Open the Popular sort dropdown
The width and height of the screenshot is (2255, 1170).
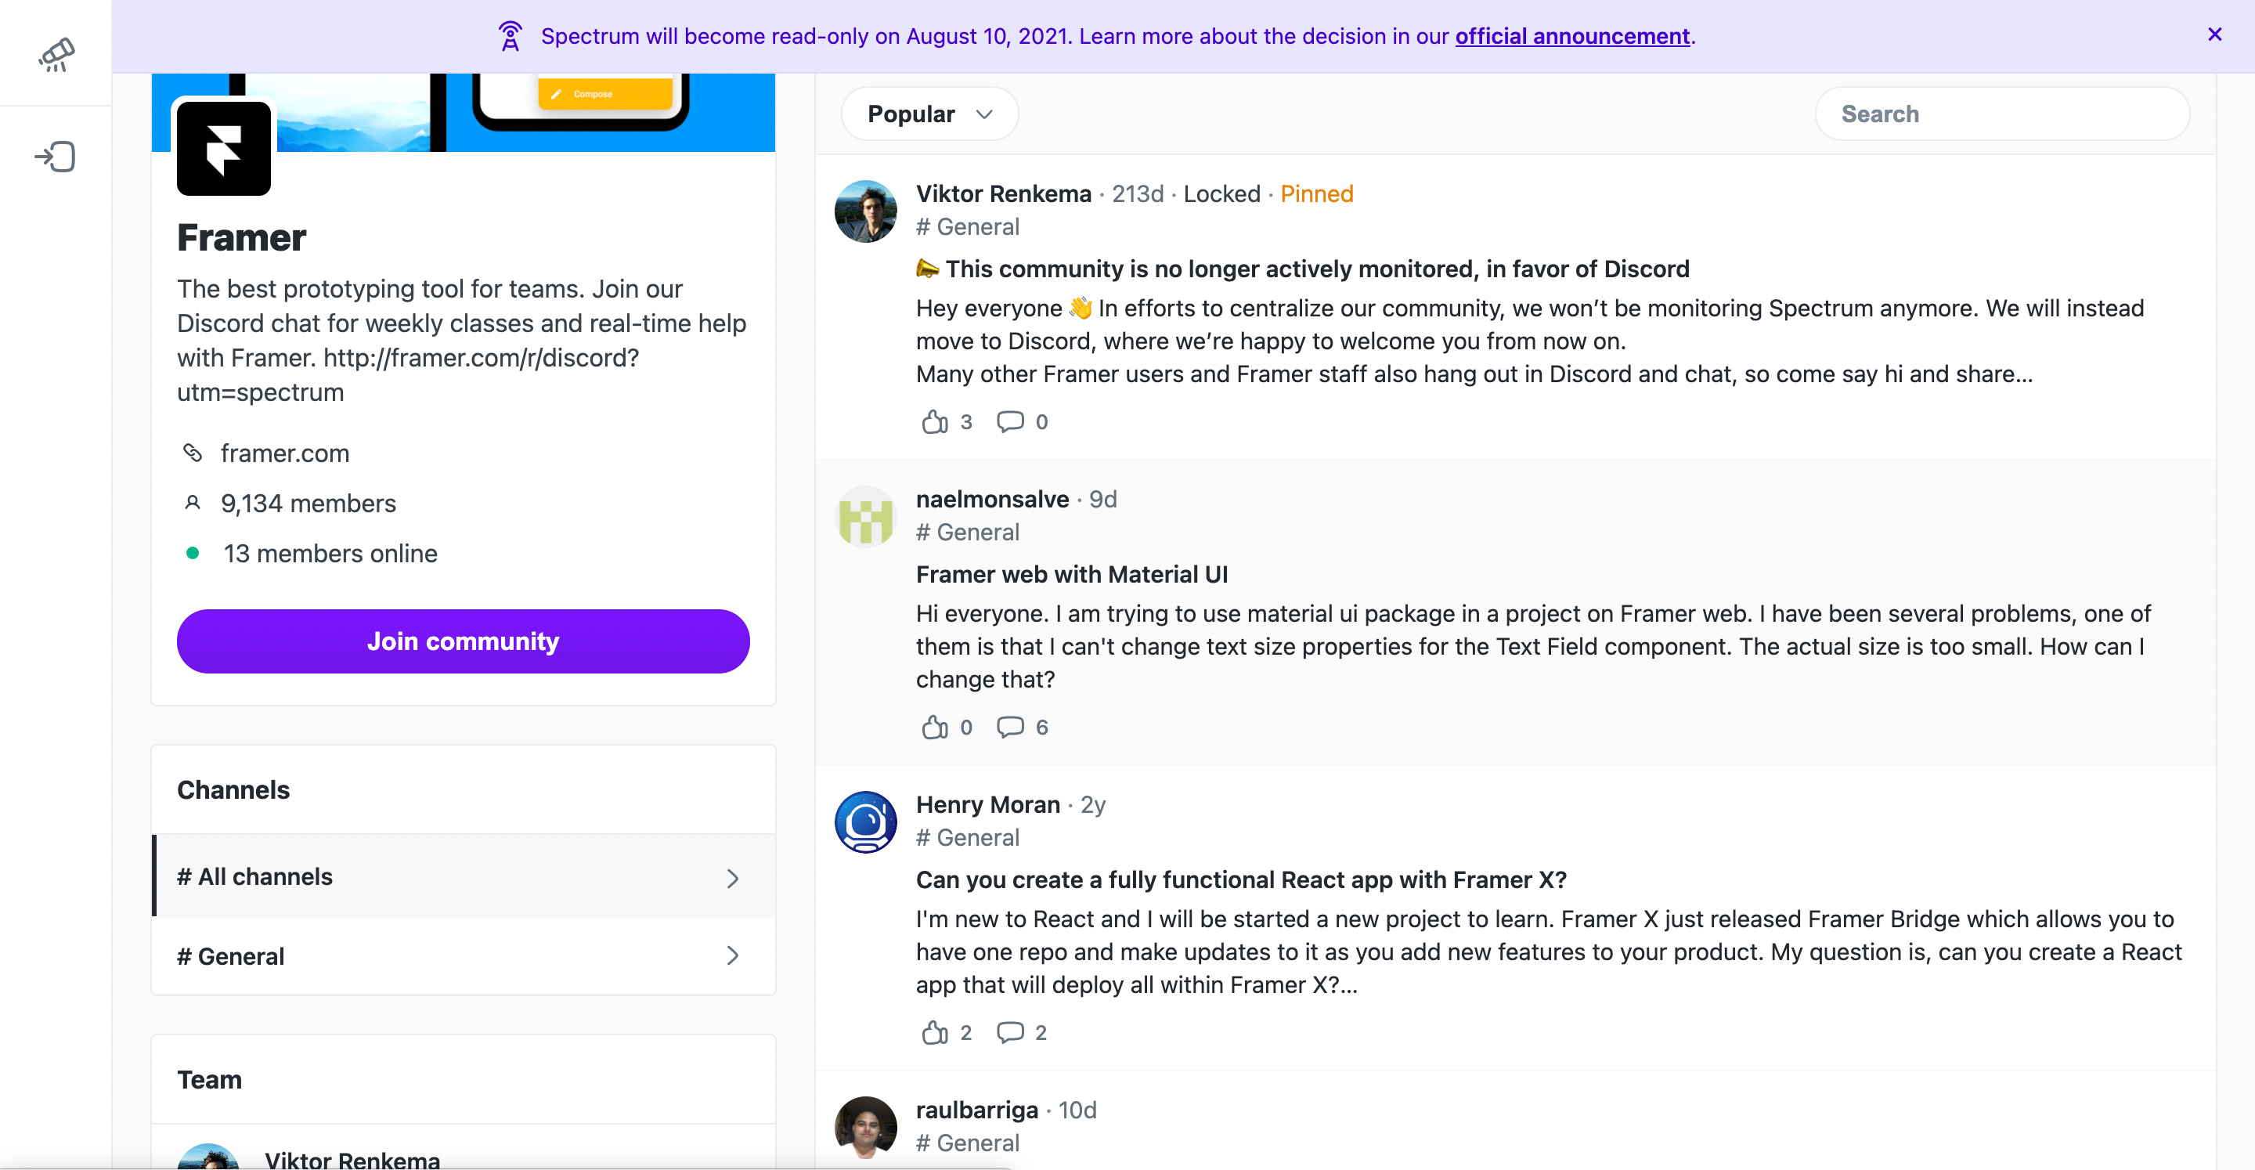click(929, 113)
